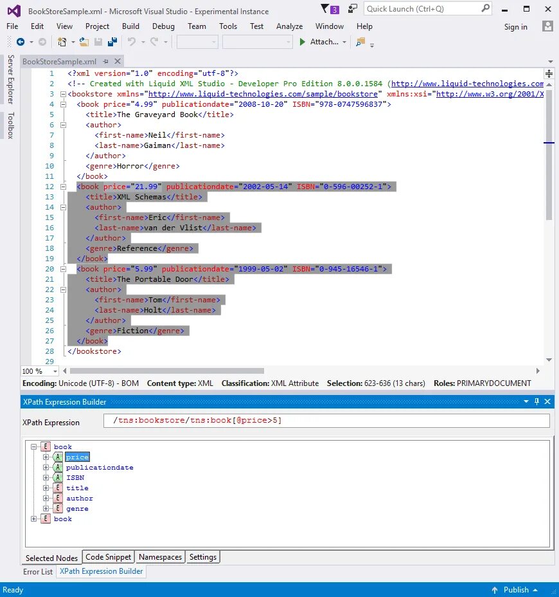Viewport: 559px width, 597px height.
Task: Collapse the author element on line 22
Action: click(64, 289)
